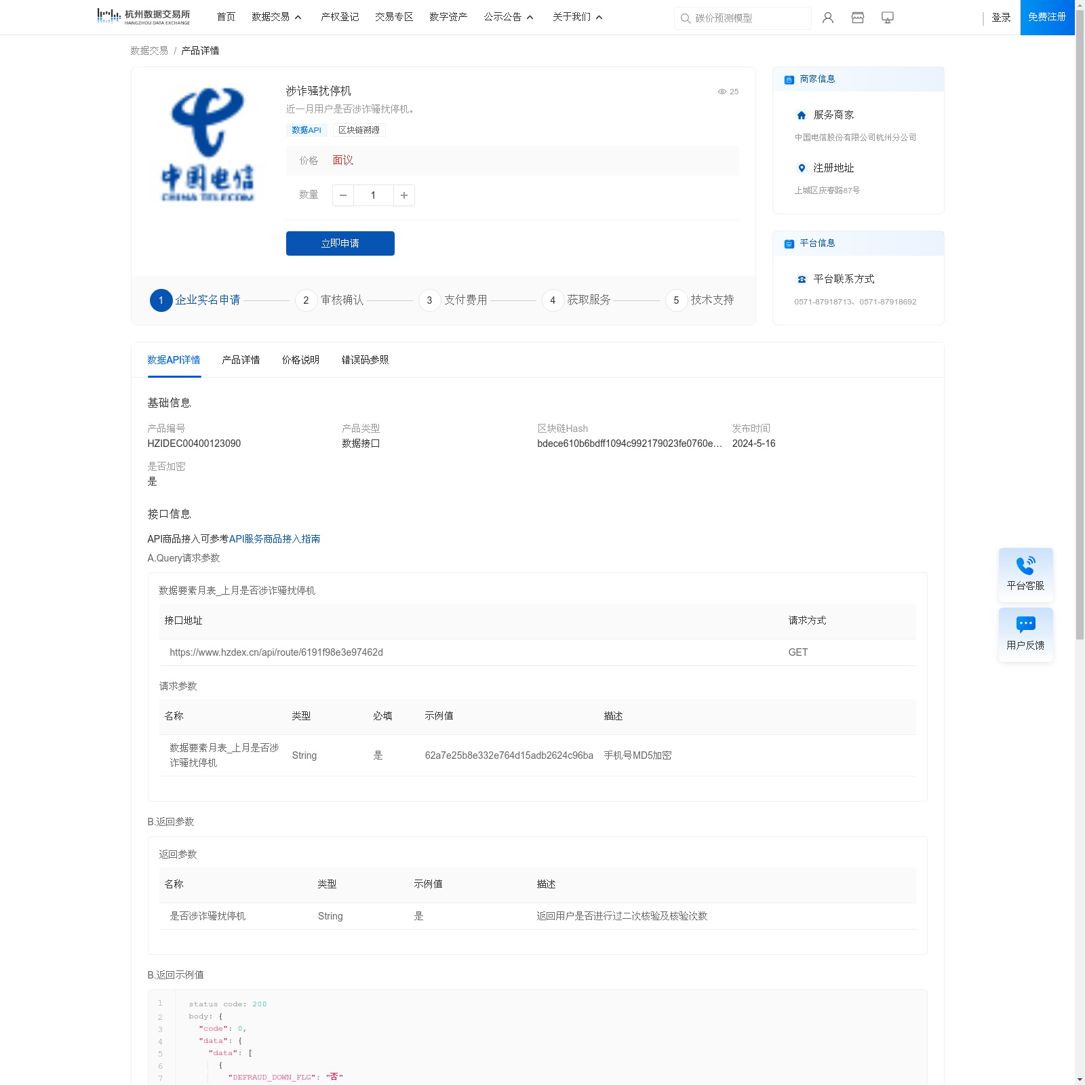Click status code: 200 code line
The image size is (1085, 1085).
pyautogui.click(x=228, y=1004)
